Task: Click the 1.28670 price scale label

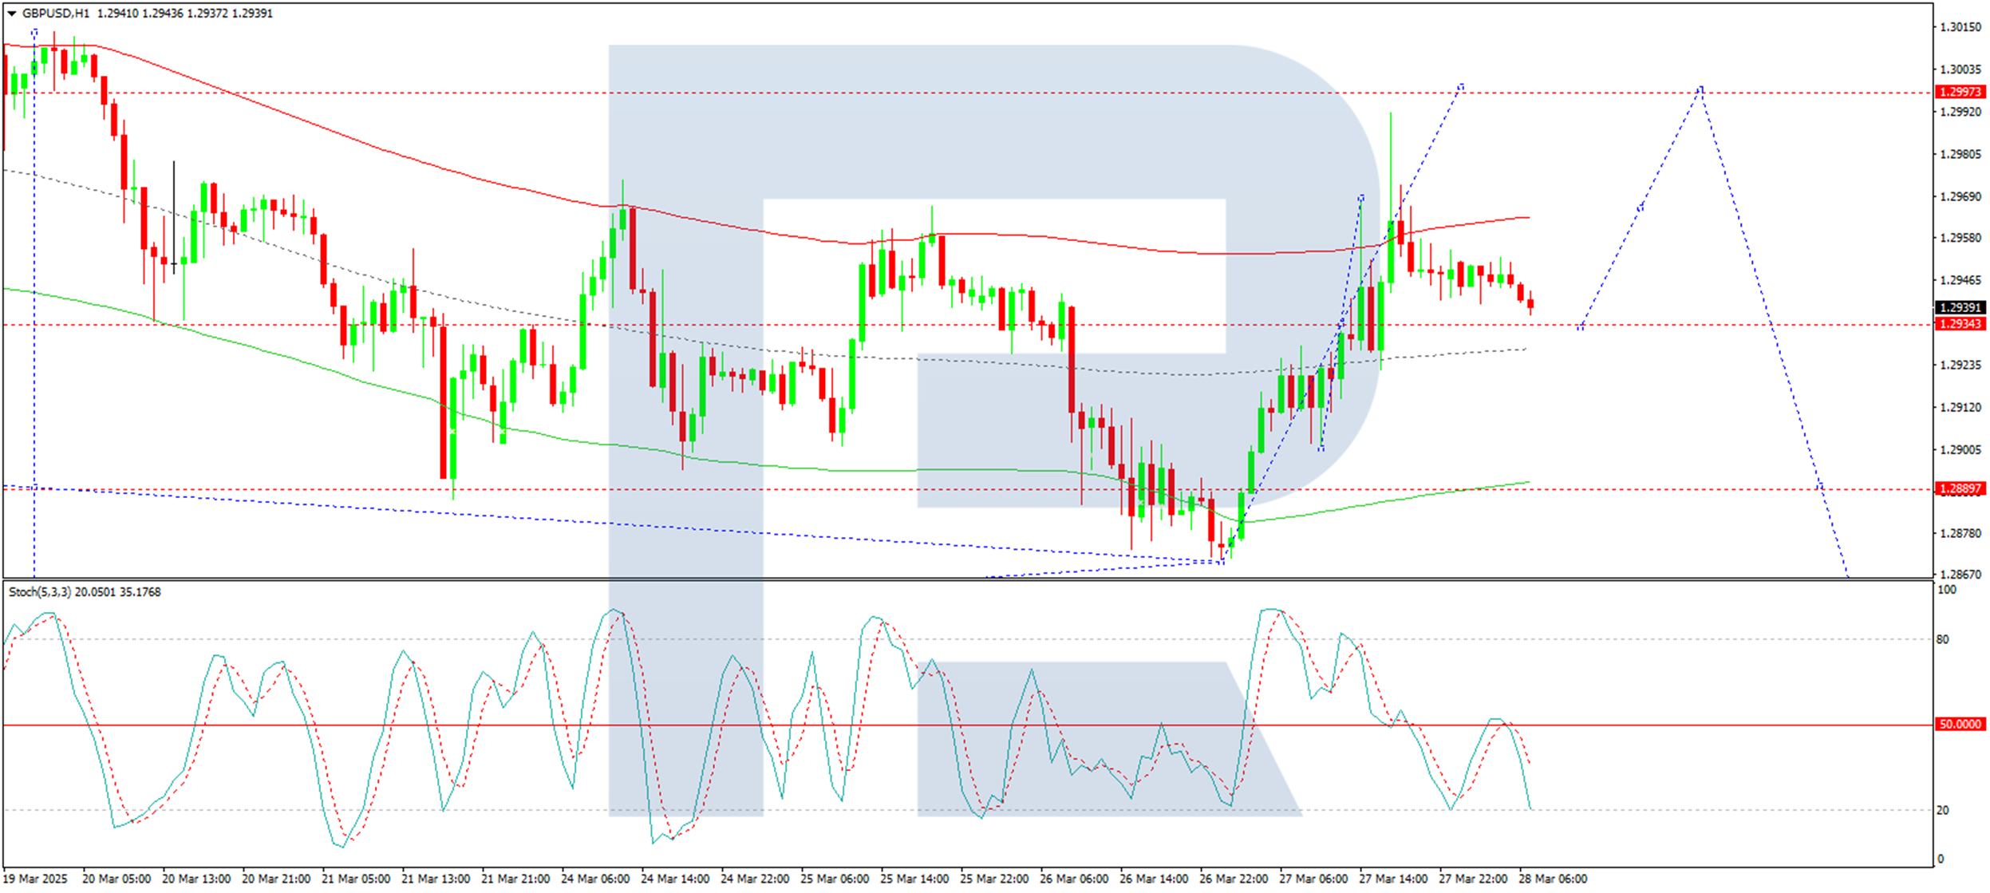Action: pyautogui.click(x=1960, y=575)
